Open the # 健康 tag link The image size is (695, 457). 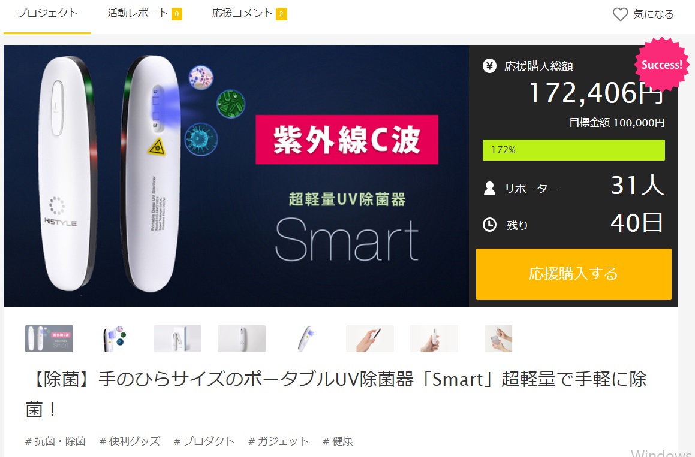point(338,441)
